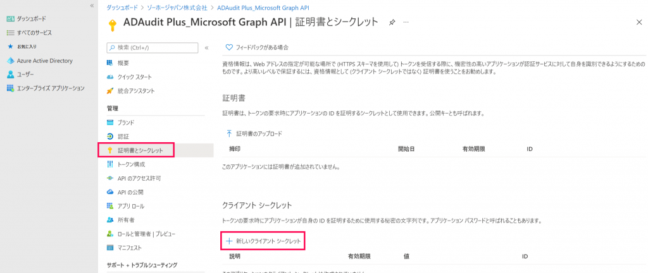The height and width of the screenshot is (273, 648).
Task: Click the All services list icon
Action: pos(10,33)
